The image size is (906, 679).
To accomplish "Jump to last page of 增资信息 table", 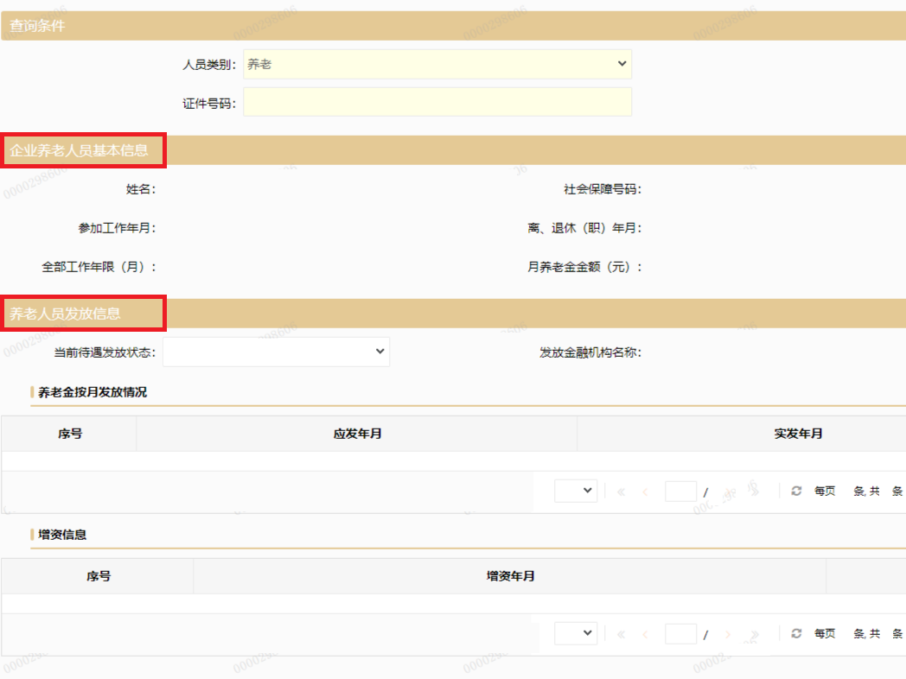I will (x=754, y=634).
